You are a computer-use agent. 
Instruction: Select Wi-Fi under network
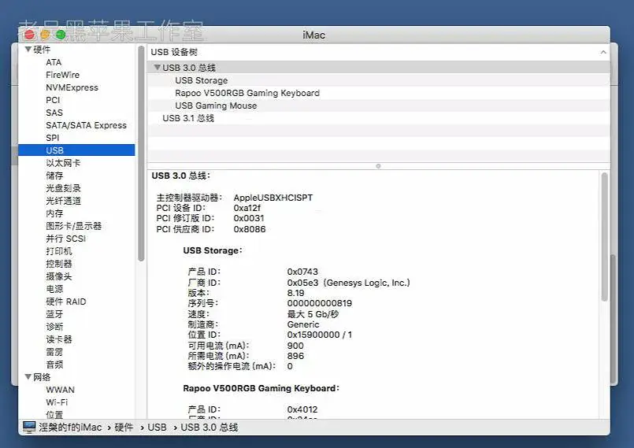pos(57,402)
